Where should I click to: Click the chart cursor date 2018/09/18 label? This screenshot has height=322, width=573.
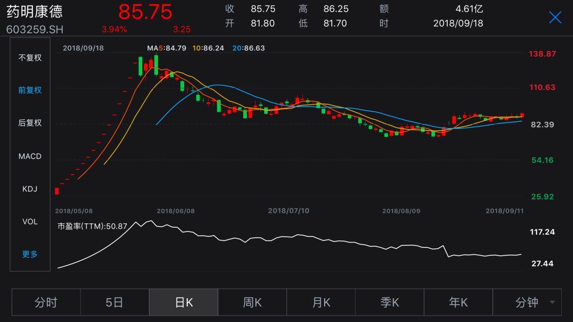pos(83,48)
